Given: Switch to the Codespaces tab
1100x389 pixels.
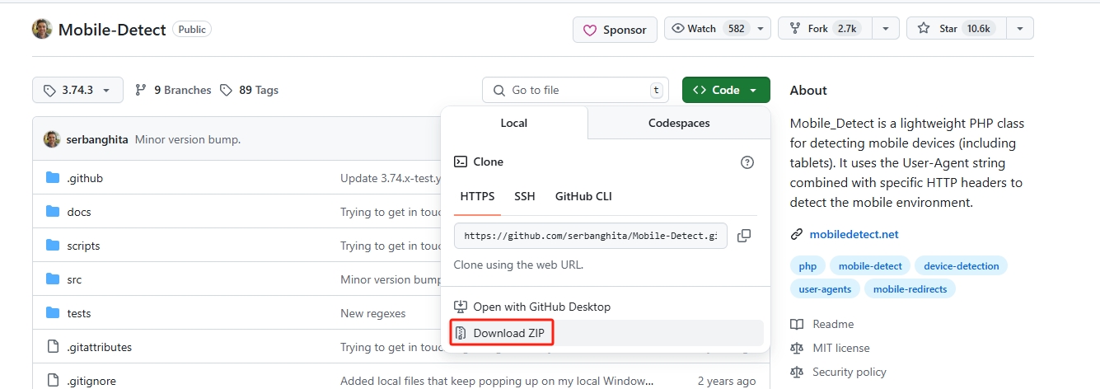Looking at the screenshot, I should coord(679,123).
